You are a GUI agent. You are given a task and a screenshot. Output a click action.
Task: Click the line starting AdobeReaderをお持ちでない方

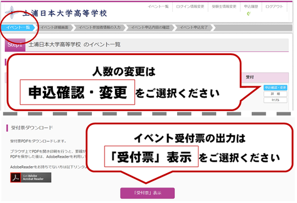pyautogui.click(x=48, y=167)
